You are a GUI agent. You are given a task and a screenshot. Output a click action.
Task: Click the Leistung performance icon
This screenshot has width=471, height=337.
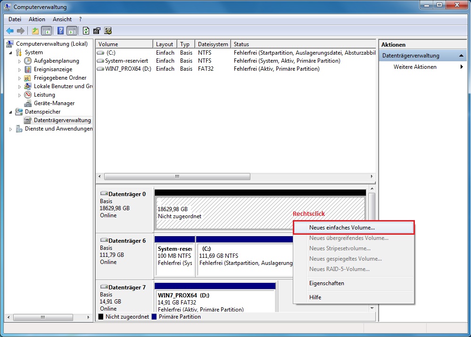[x=28, y=95]
